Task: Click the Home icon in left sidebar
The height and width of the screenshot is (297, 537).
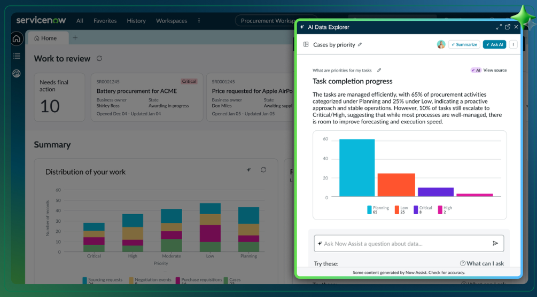Action: click(x=17, y=38)
